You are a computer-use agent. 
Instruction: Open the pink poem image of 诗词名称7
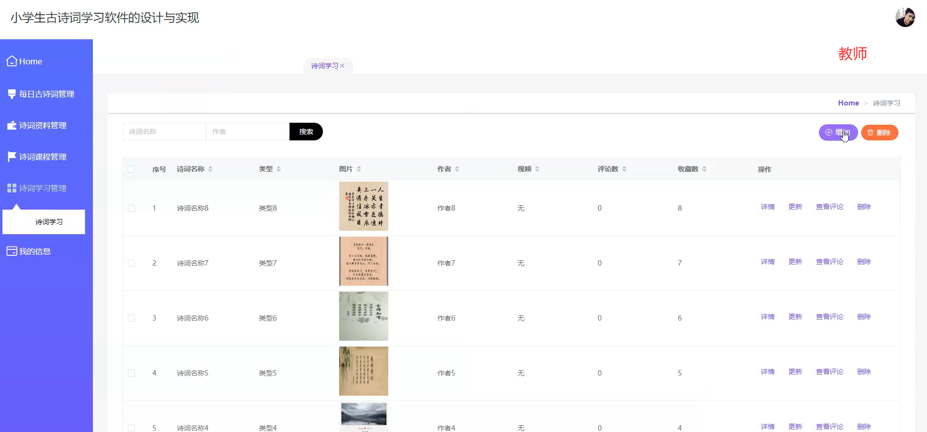click(x=364, y=261)
